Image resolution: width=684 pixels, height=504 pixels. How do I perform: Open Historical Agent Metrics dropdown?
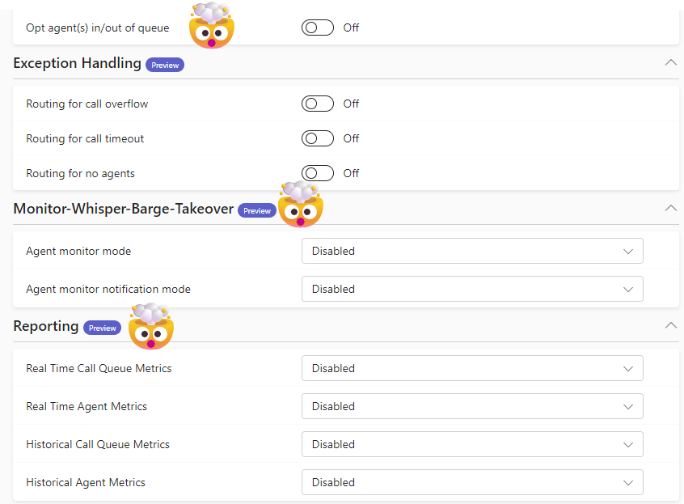coord(472,482)
